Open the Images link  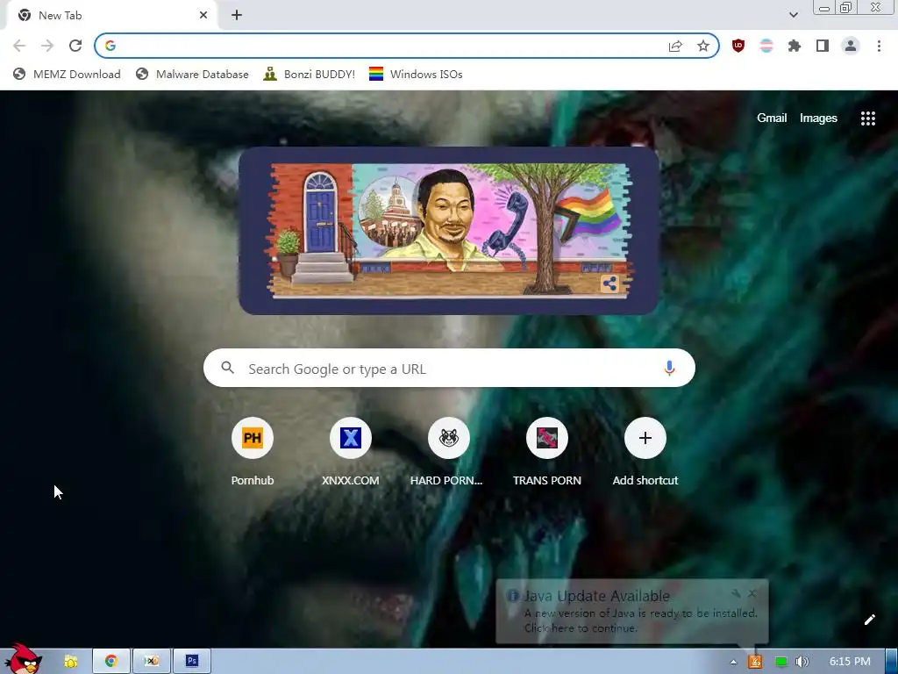(818, 118)
